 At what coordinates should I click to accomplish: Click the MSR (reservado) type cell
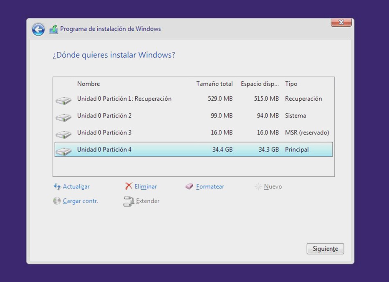click(307, 132)
